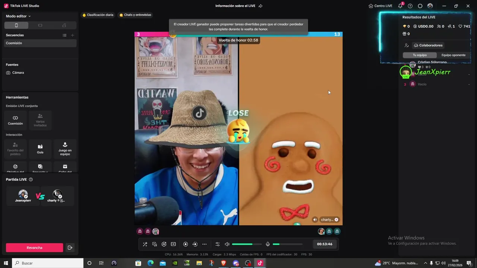Start recording with the record button

(x=186, y=244)
